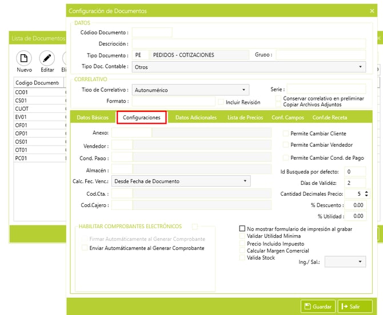This screenshot has height=315, width=383.
Task: Enable Permite Cambiar Cliente checkbox
Action: tap(286, 133)
